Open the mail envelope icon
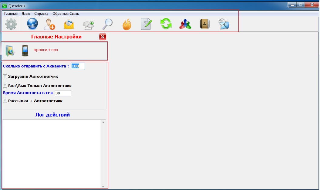This screenshot has width=320, height=190. click(x=69, y=25)
